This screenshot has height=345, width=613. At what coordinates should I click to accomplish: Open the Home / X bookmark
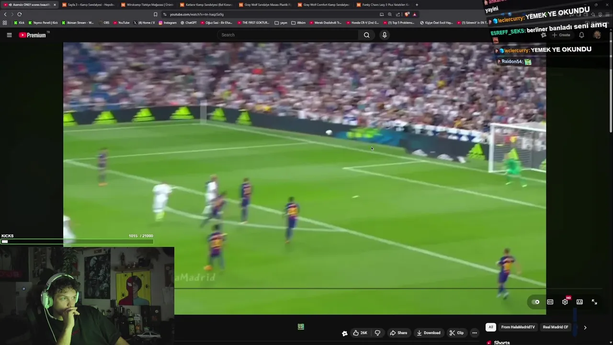coord(144,23)
